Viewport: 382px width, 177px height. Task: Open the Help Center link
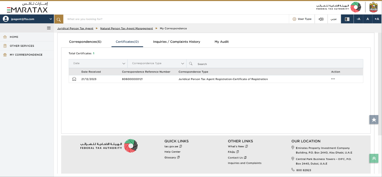click(x=172, y=152)
